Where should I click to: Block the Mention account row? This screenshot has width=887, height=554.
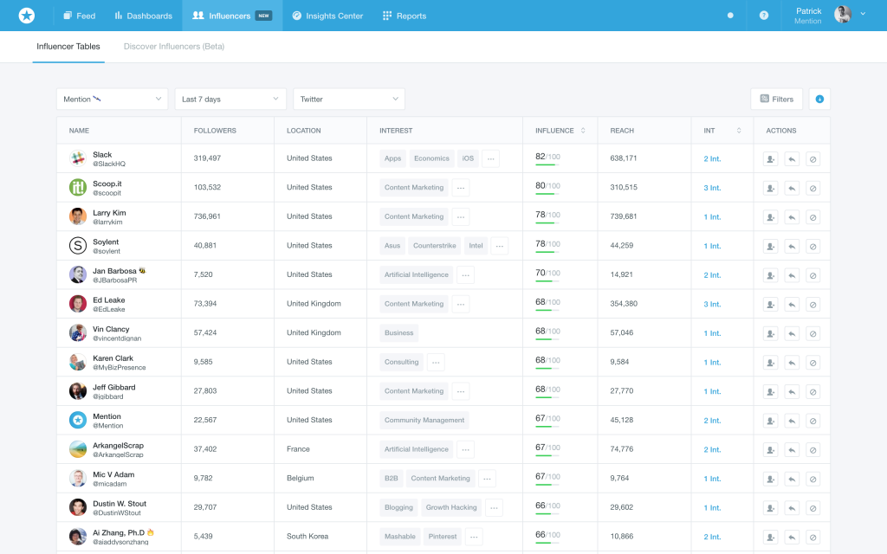(x=813, y=422)
